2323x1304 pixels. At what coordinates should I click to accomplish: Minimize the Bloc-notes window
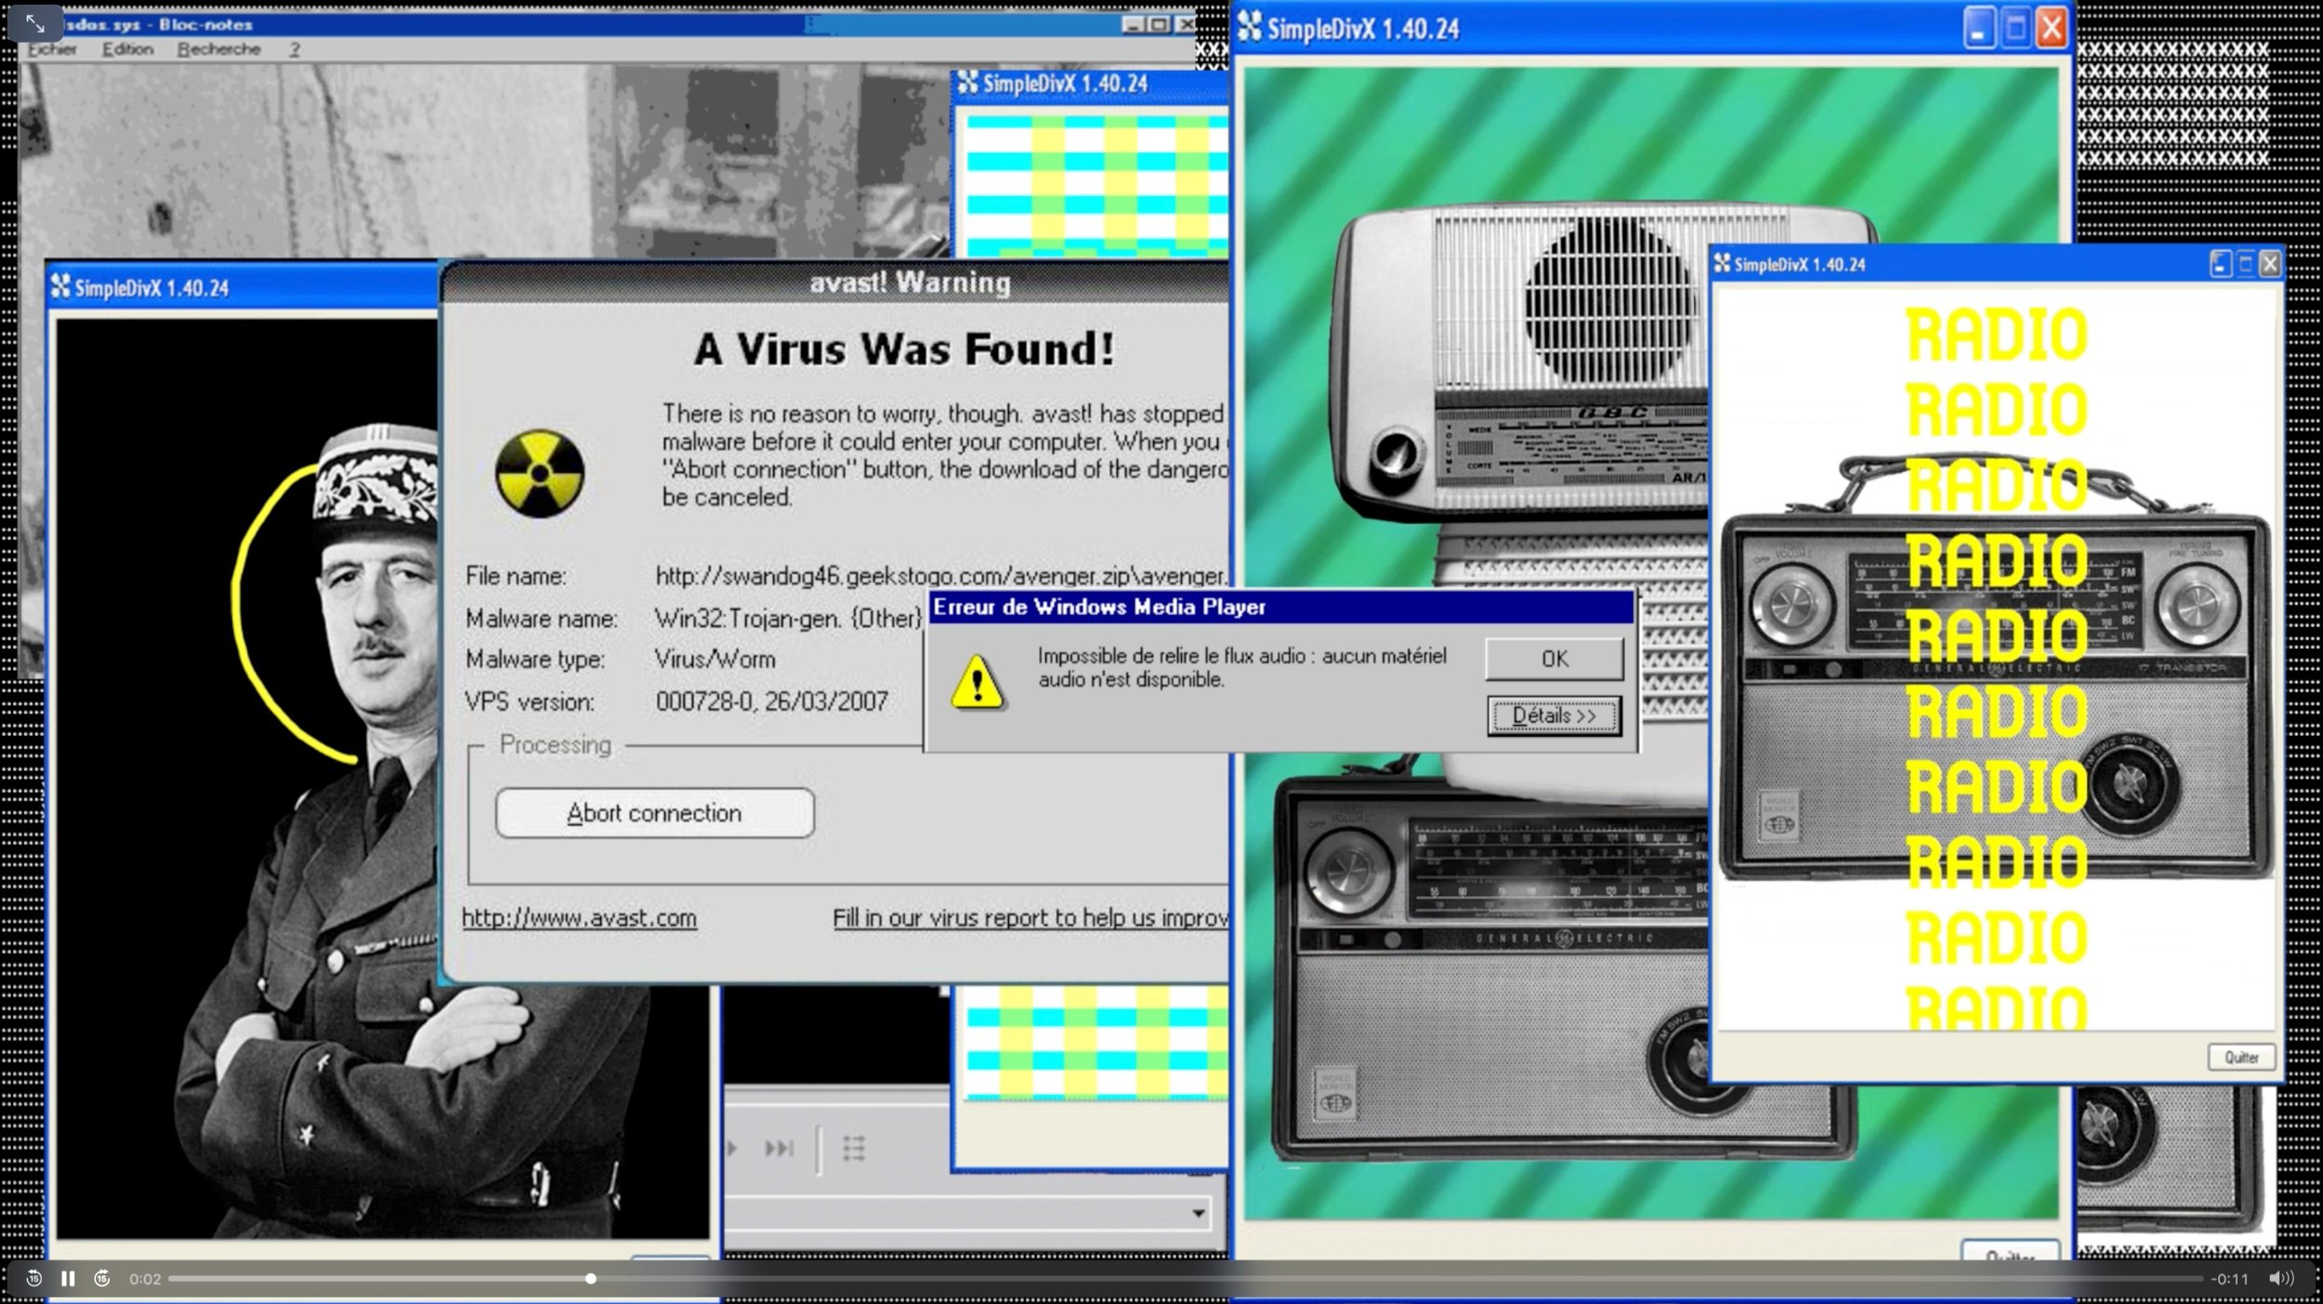[x=1133, y=24]
